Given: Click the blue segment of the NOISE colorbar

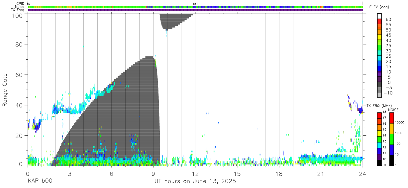Looking at the screenshot, I should [x=391, y=150].
